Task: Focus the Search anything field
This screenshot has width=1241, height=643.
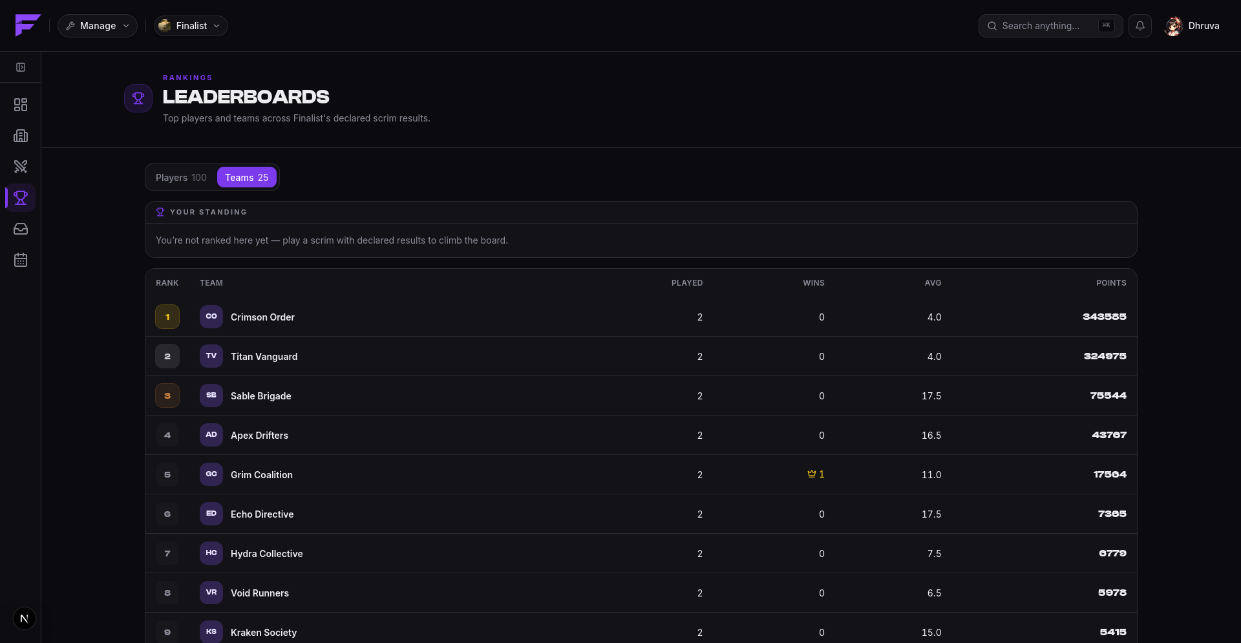Action: point(1050,26)
